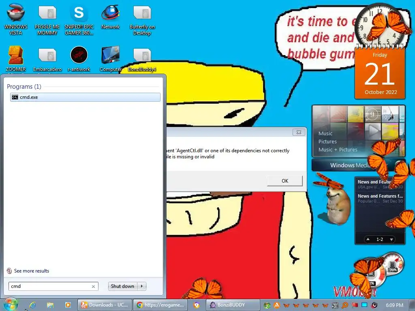415x311 pixels.
Task: Click the gray puzzle tray icon
Action: (x=335, y=305)
